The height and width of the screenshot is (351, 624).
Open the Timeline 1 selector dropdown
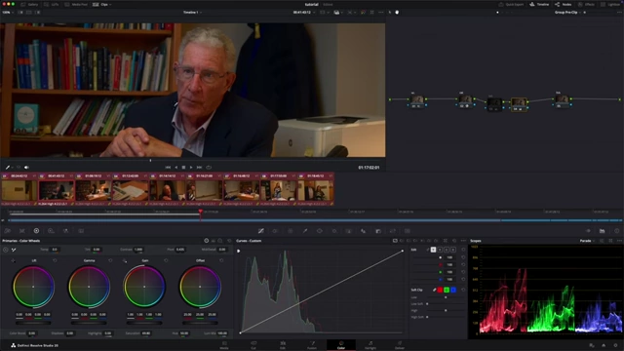(193, 13)
